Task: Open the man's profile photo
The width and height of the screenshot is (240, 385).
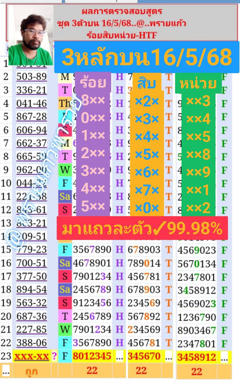Action: pos(31,35)
